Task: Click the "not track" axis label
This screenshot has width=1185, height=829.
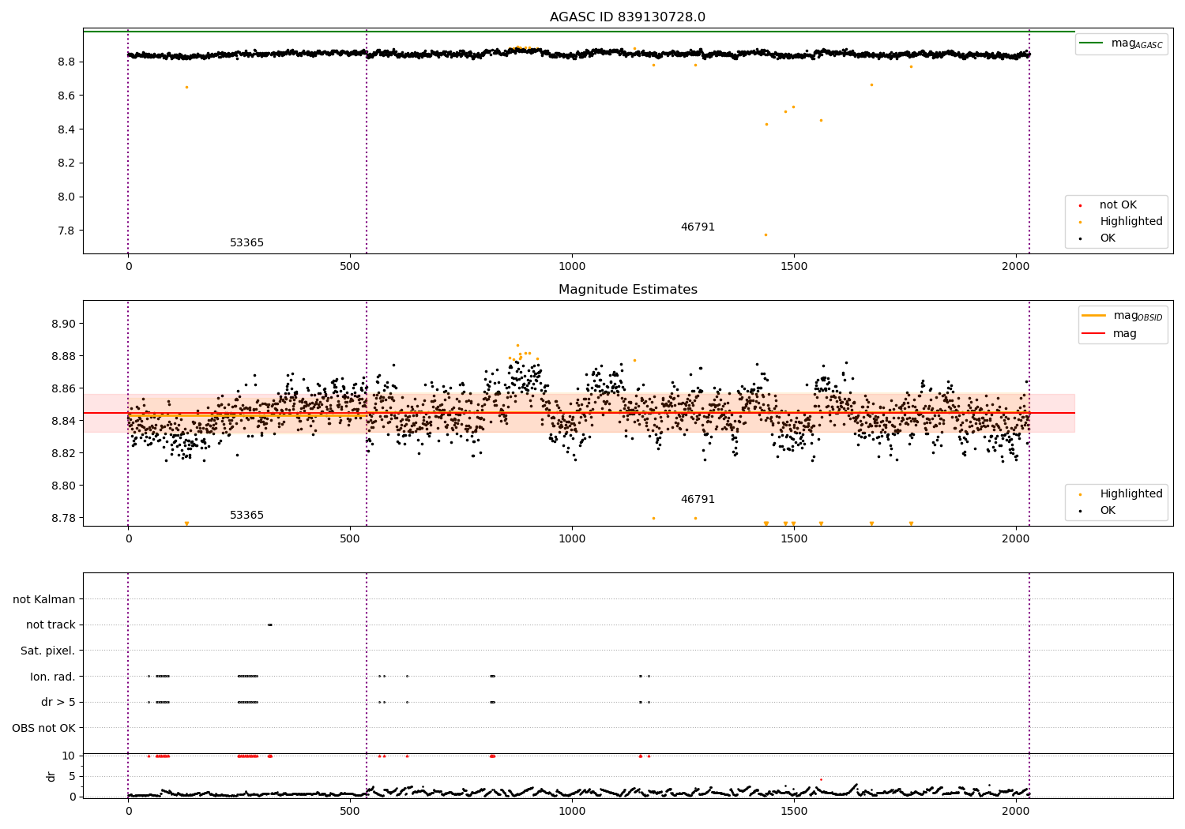Action: coord(51,625)
